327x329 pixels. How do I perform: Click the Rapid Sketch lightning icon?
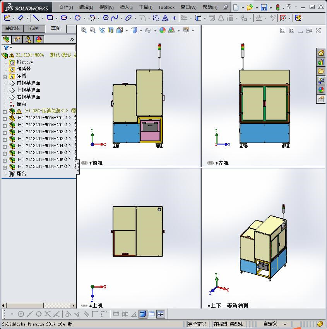(x=298, y=18)
